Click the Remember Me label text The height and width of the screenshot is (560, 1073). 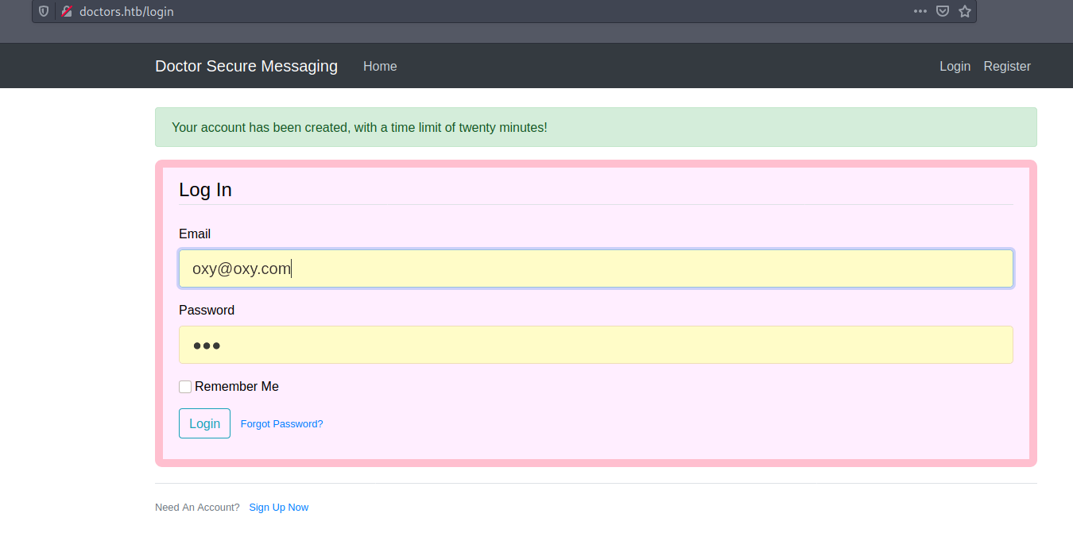[x=237, y=387]
